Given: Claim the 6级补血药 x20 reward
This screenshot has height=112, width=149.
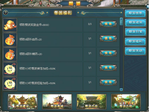Looking at the screenshot, I should click(108, 39).
